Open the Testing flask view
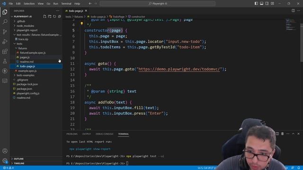Viewport: 303px width, 170px height. (5, 61)
